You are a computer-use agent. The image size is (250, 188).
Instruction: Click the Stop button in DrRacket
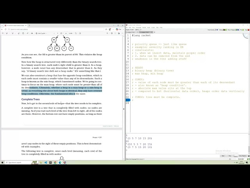pyautogui.click(x=247, y=30)
